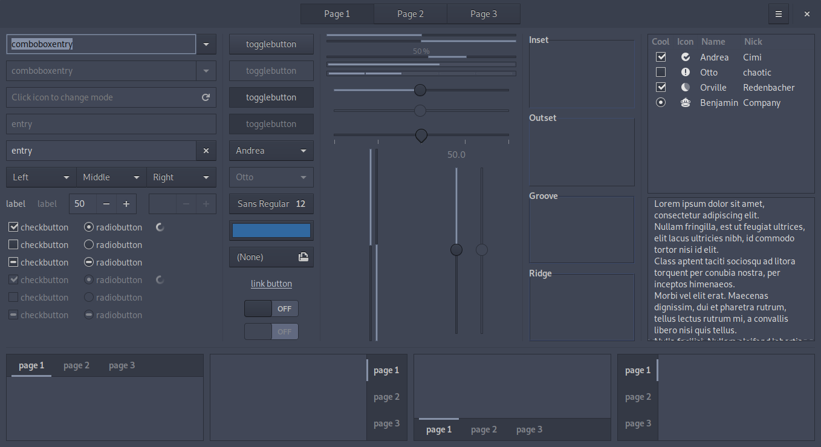Image resolution: width=821 pixels, height=447 pixels.
Task: Turn on the first OFF switch
Action: click(x=271, y=308)
